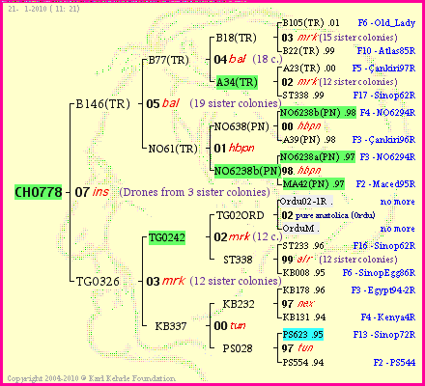Click '07 ins' mating year label

[92, 192]
